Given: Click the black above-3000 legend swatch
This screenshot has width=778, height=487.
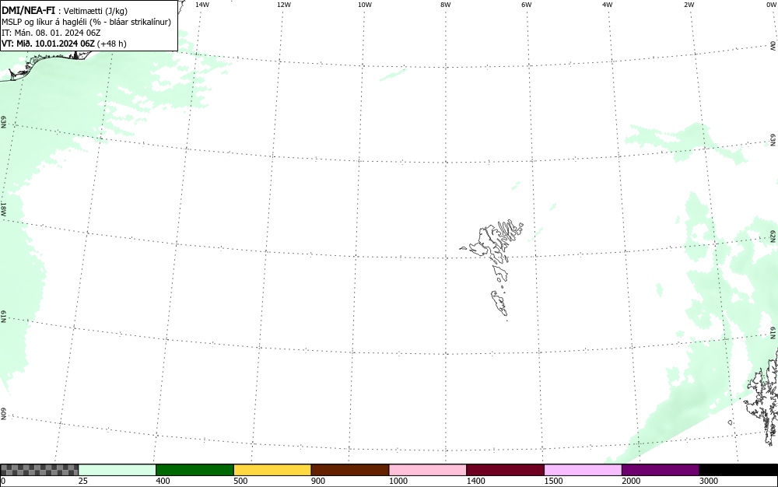Looking at the screenshot, I should coord(738,470).
